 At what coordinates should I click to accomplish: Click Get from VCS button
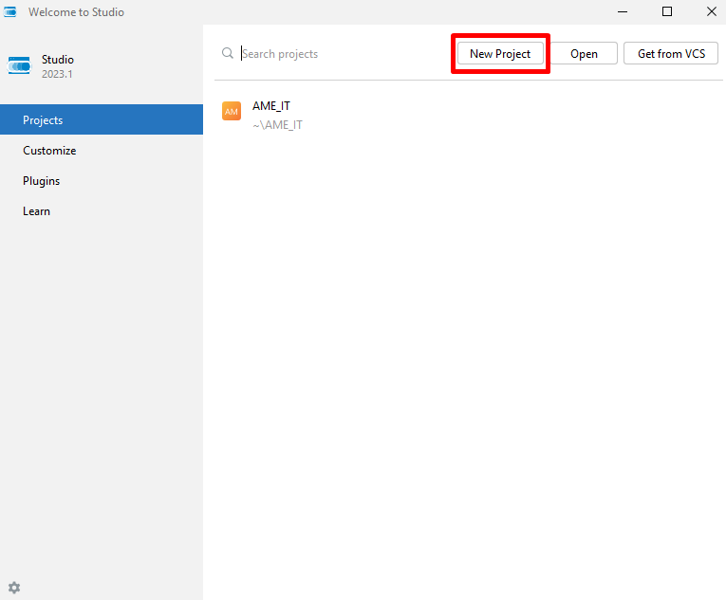point(671,54)
